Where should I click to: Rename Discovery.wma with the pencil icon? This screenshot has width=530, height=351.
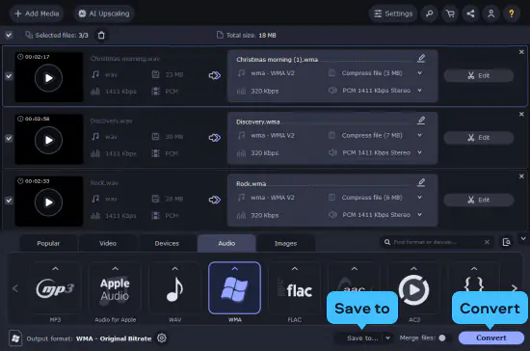click(421, 121)
